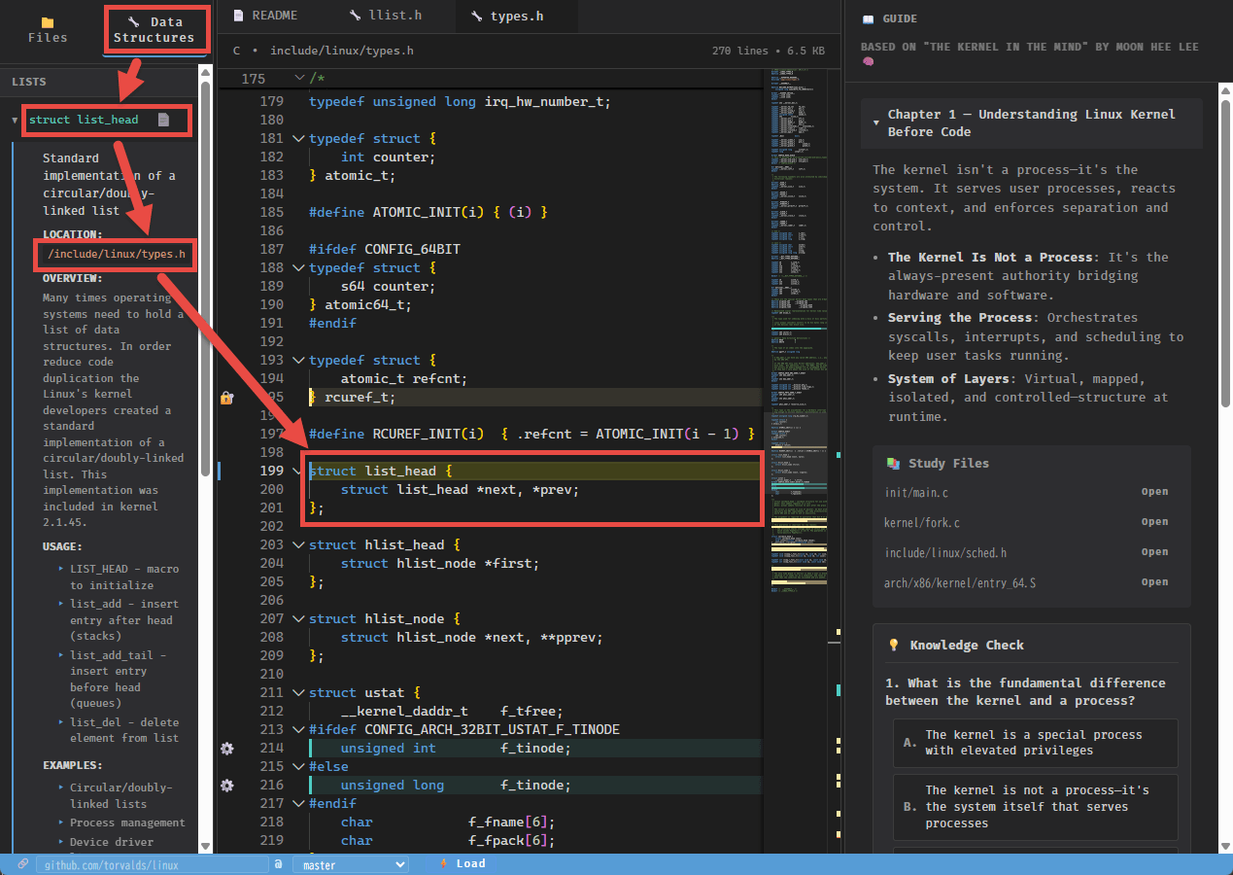1233x875 pixels.
Task: Click the left sidebar vertical scrollbar
Action: [205, 292]
